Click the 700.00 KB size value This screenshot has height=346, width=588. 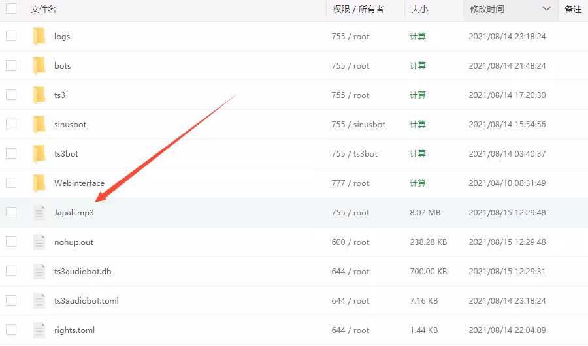click(x=428, y=272)
